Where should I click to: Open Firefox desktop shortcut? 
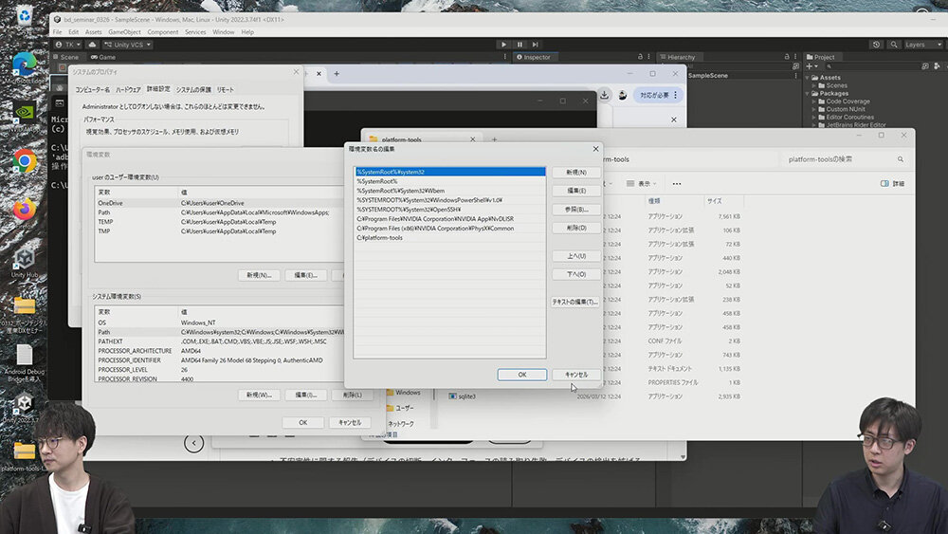[24, 211]
